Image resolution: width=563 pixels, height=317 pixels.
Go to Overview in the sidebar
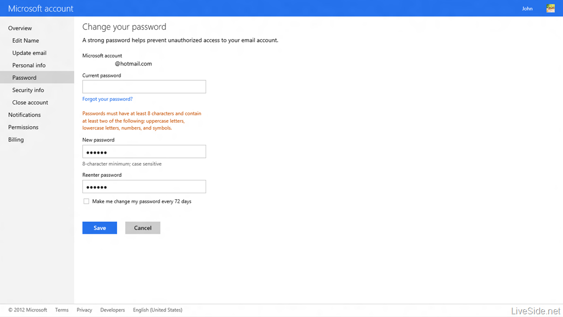pos(20,28)
